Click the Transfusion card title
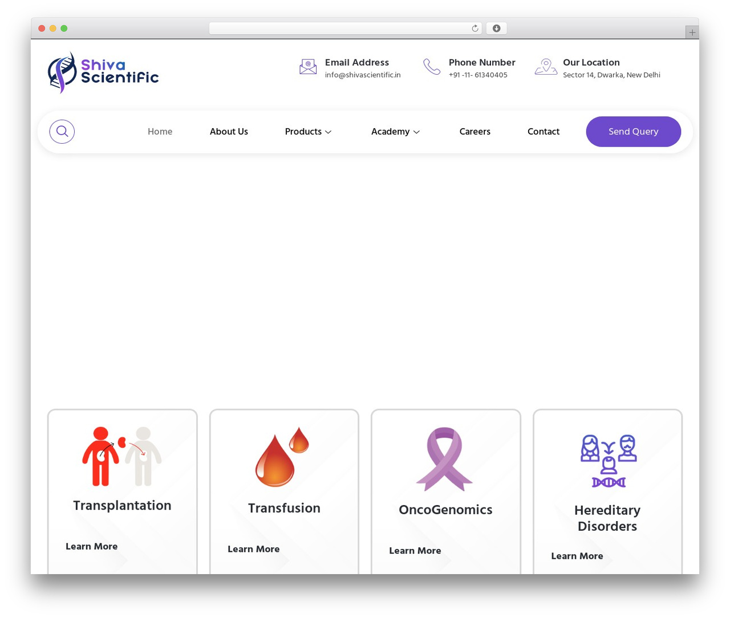This screenshot has width=730, height=618. tap(284, 508)
